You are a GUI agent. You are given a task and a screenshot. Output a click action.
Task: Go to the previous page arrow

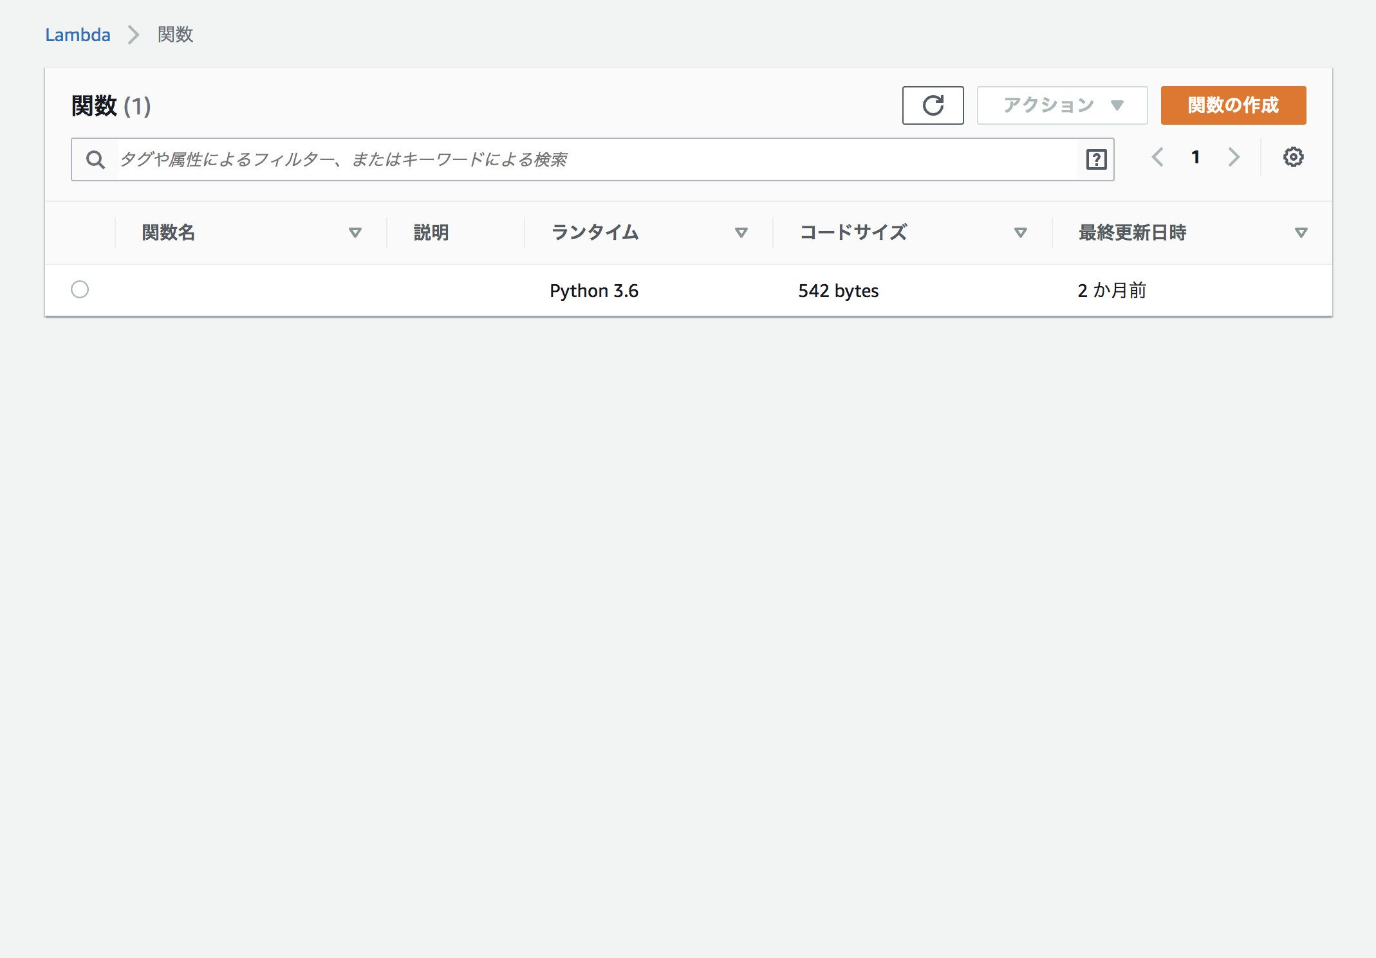1158,156
